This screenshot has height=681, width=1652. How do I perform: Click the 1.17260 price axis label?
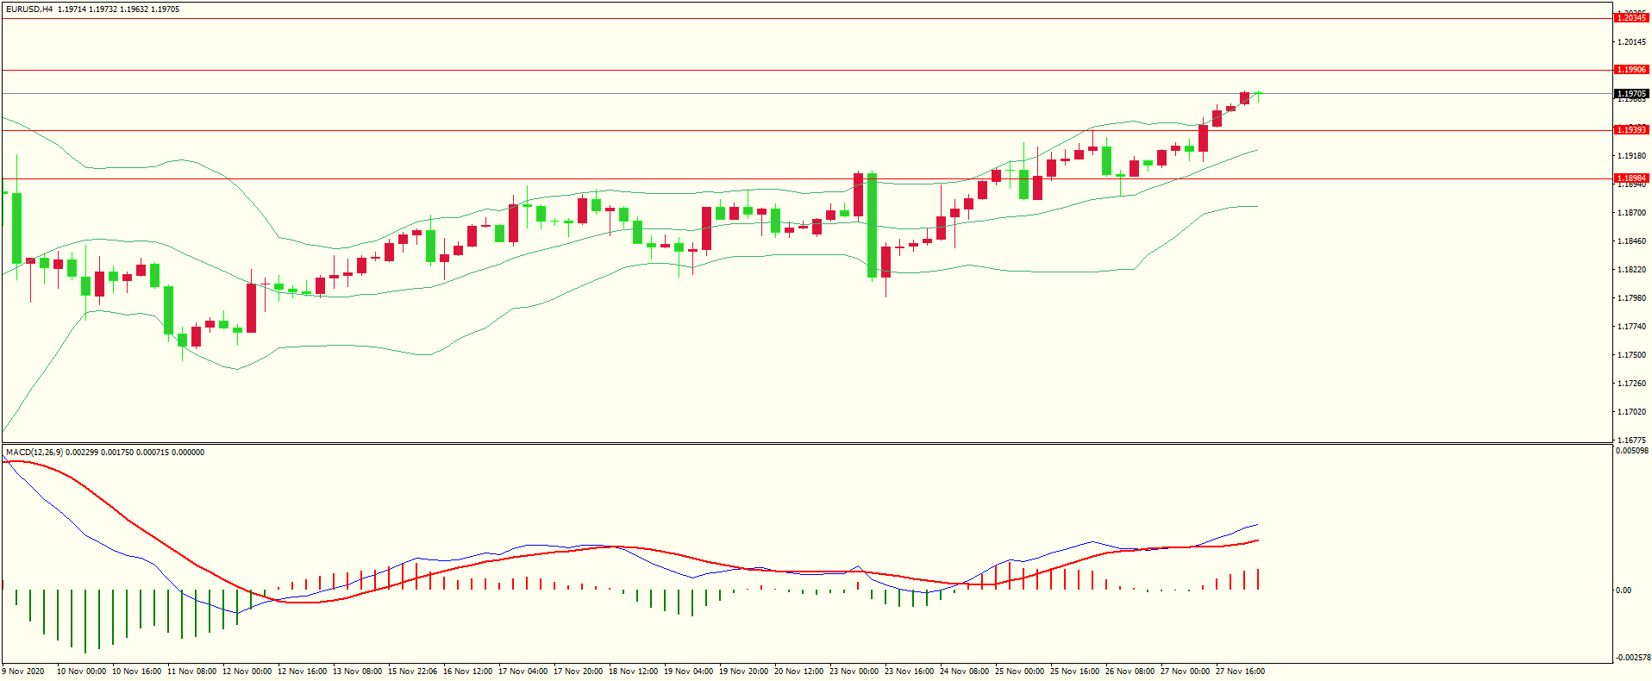pos(1631,384)
